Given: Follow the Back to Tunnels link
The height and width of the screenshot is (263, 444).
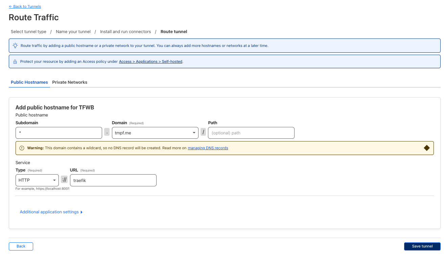Looking at the screenshot, I should (25, 6).
